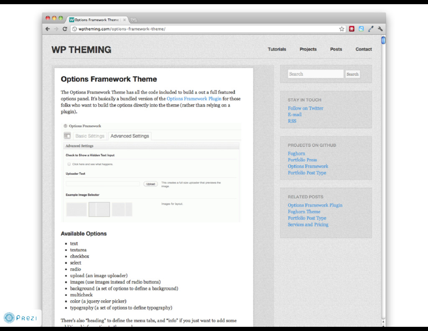This screenshot has width=428, height=331.
Task: Open Portfolio Post Type related post
Action: pyautogui.click(x=307, y=218)
